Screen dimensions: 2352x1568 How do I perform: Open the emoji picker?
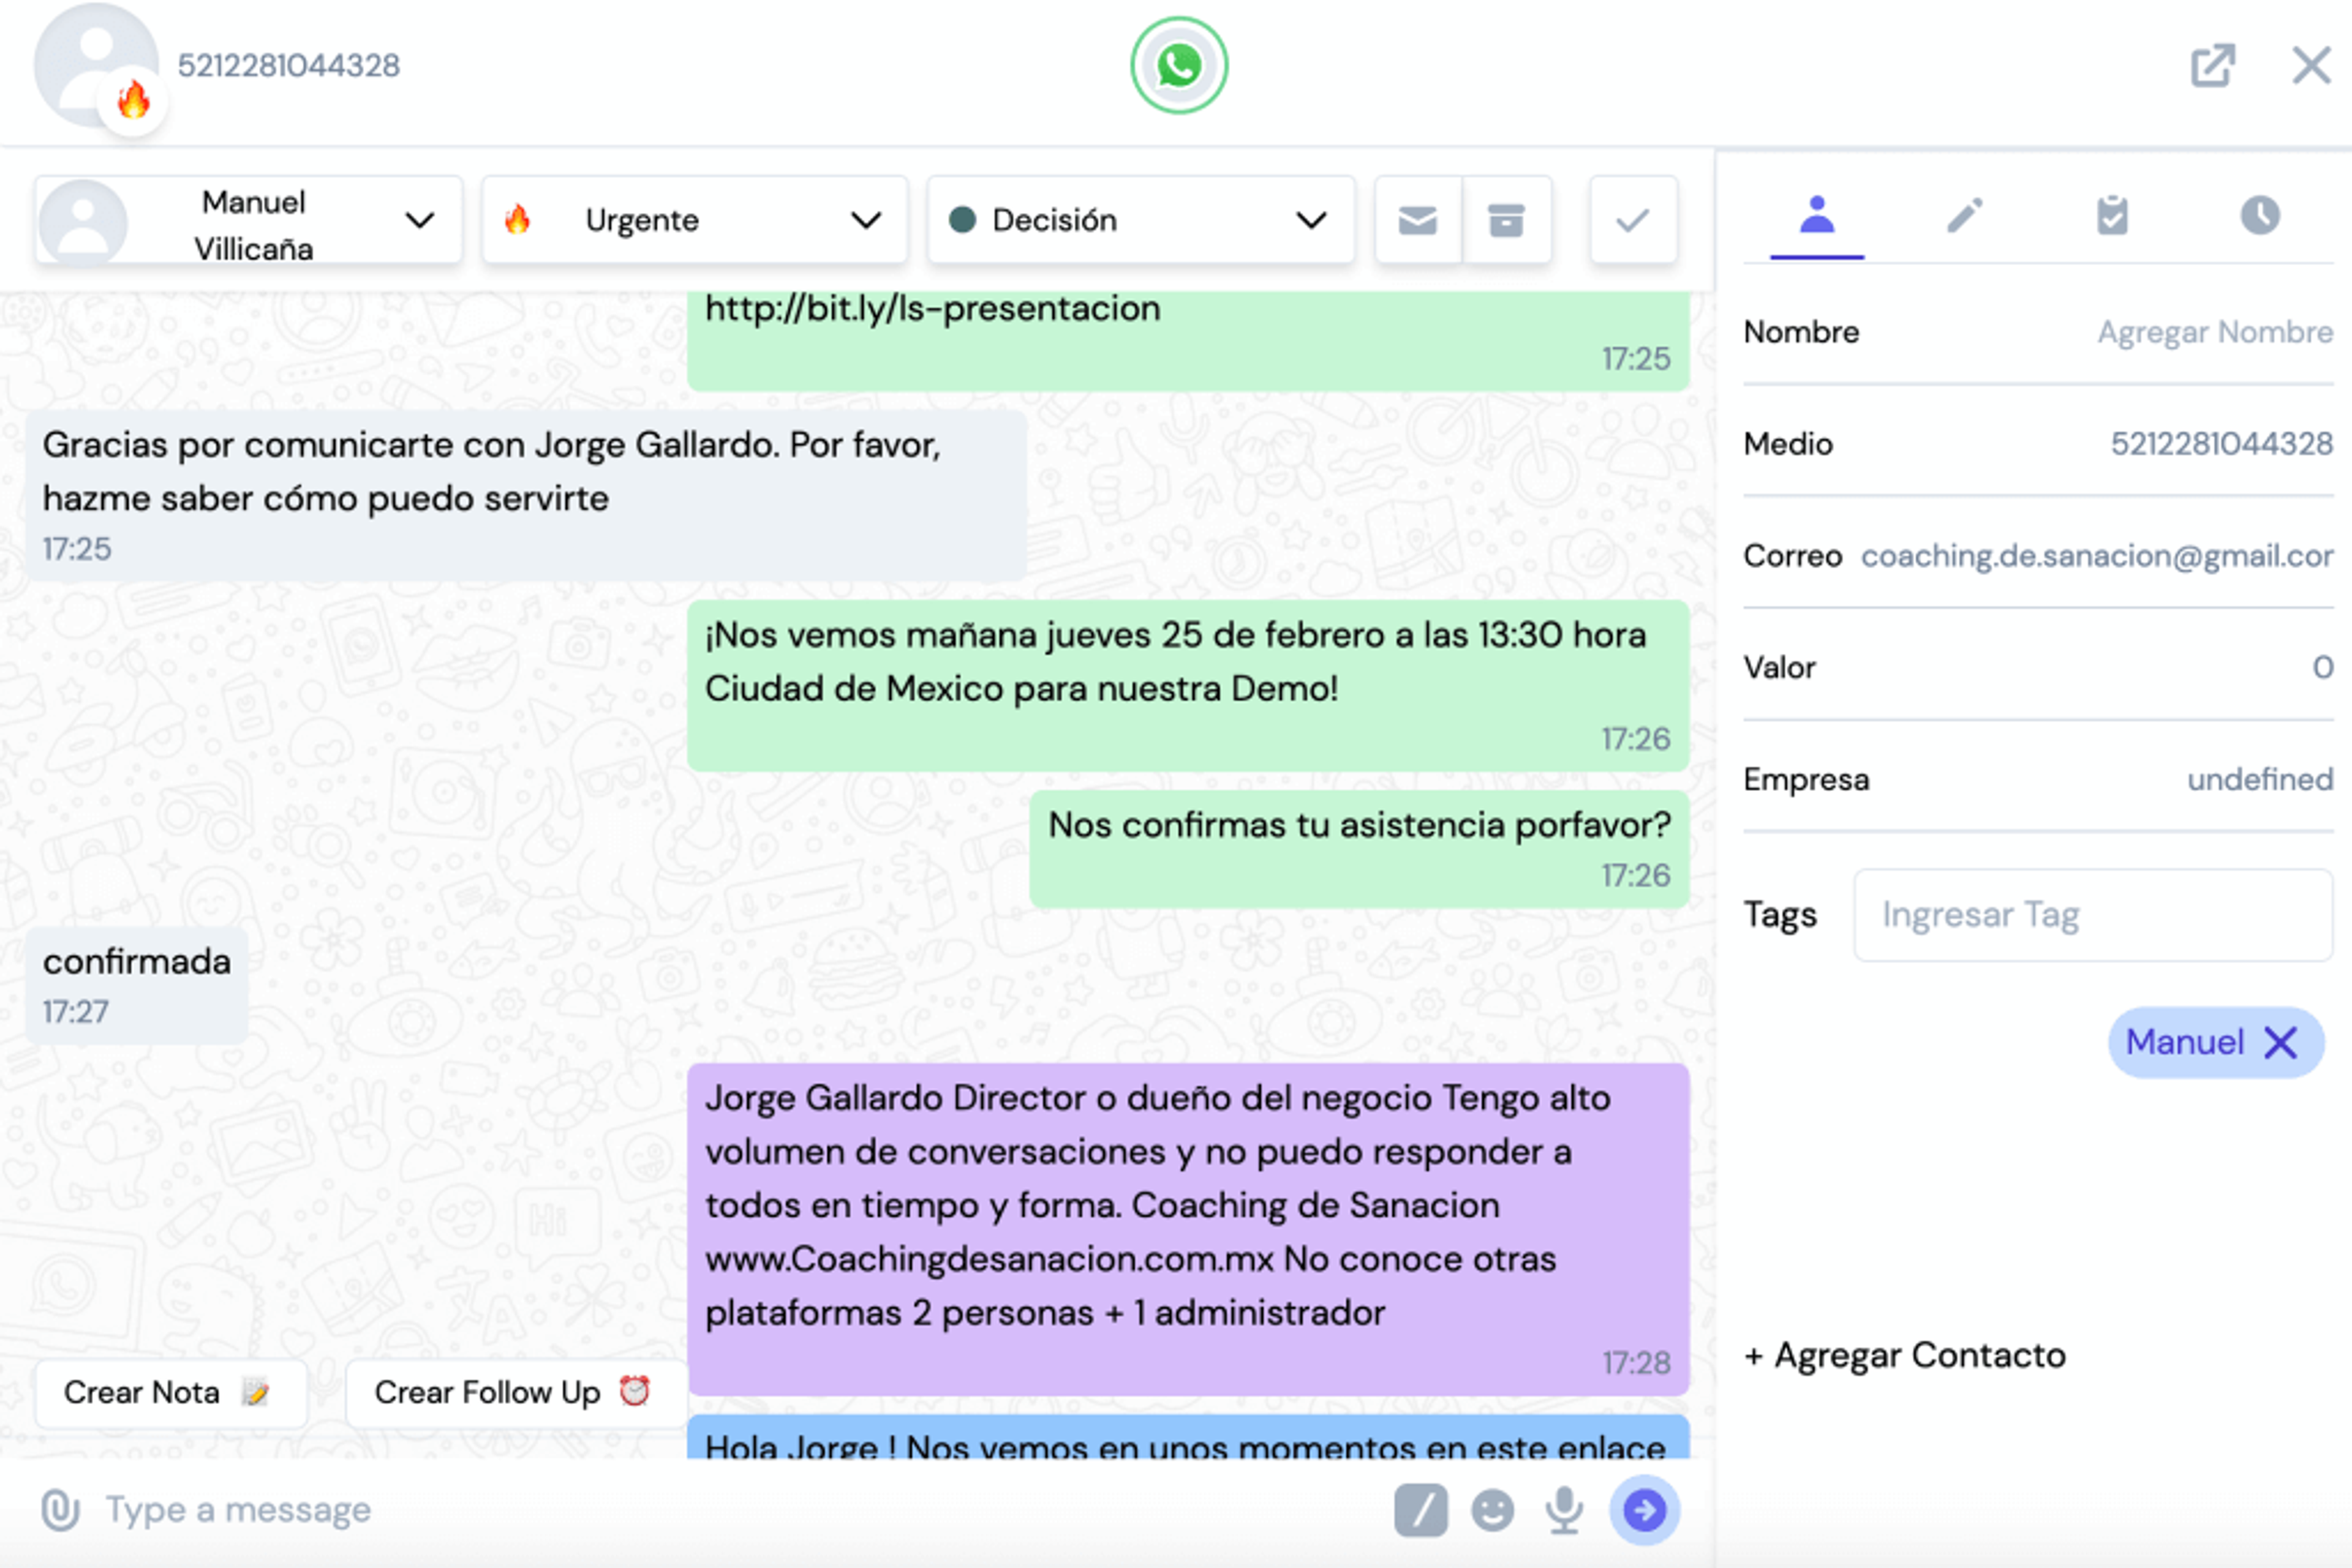(1491, 1510)
